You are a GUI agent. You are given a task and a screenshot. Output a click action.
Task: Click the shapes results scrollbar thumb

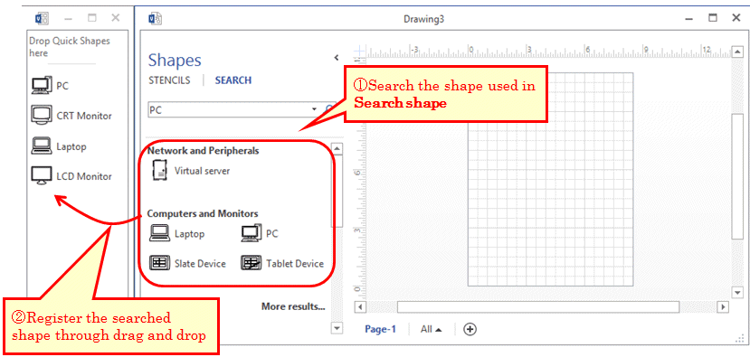[337, 192]
